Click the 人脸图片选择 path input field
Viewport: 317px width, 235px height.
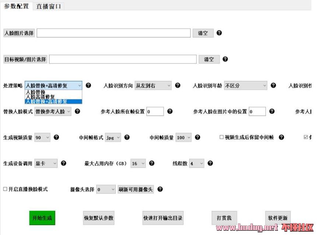[x=114, y=33]
